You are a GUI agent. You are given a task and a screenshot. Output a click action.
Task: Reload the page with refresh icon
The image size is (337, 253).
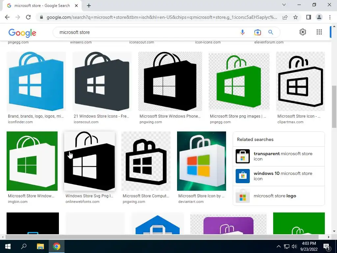click(28, 17)
